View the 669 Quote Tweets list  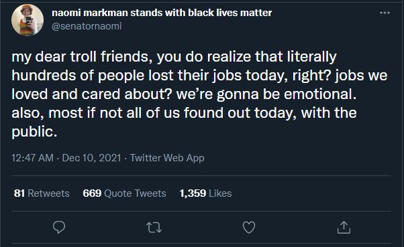(x=124, y=193)
